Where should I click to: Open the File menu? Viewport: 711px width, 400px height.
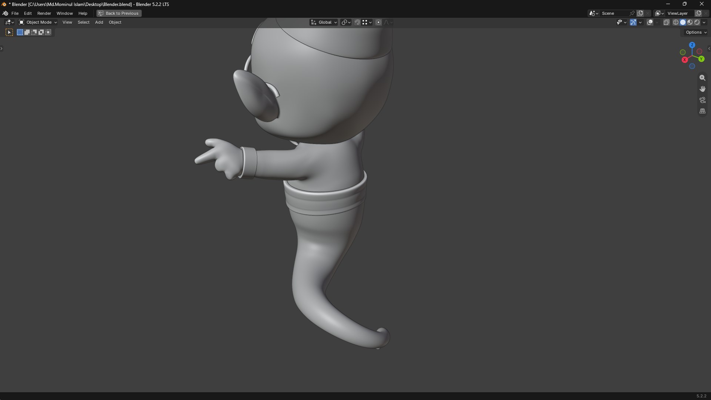tap(15, 13)
